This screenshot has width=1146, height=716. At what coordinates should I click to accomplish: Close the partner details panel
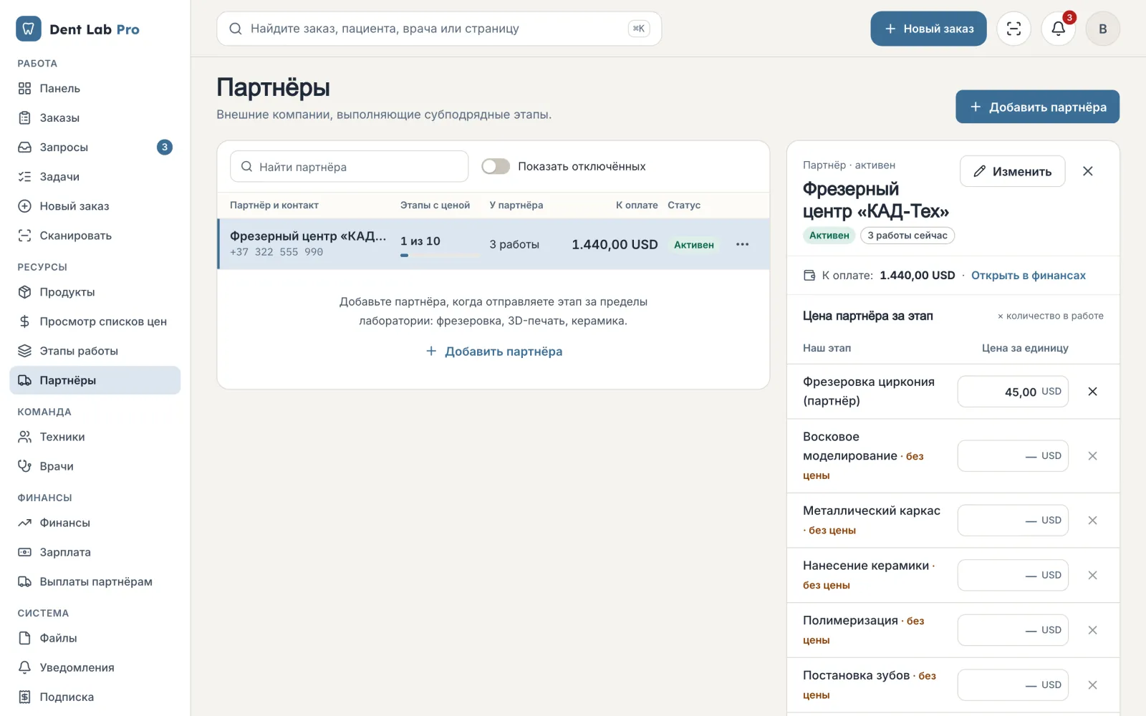(1087, 171)
